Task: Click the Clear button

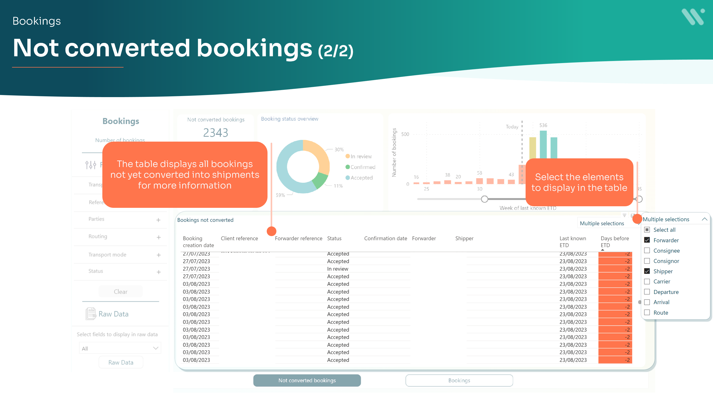Action: point(120,291)
